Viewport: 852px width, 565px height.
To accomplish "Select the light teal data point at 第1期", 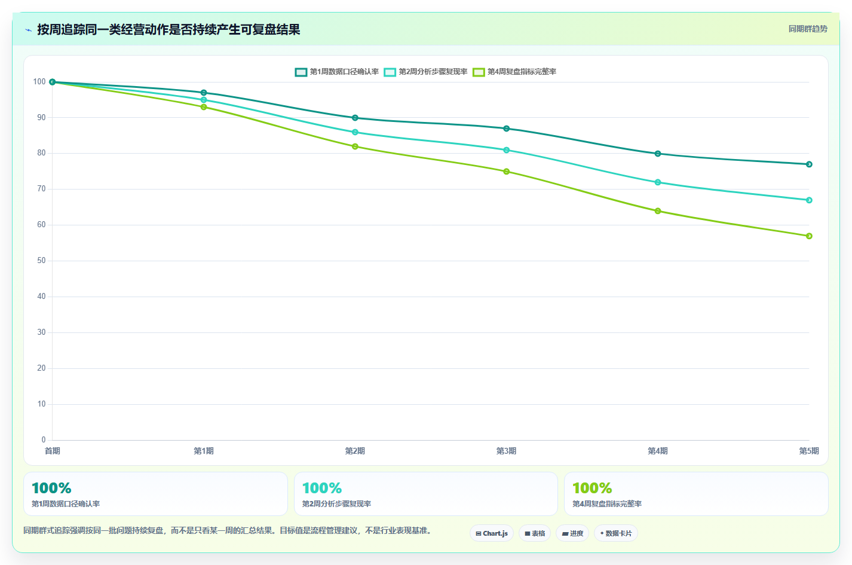I will point(204,100).
